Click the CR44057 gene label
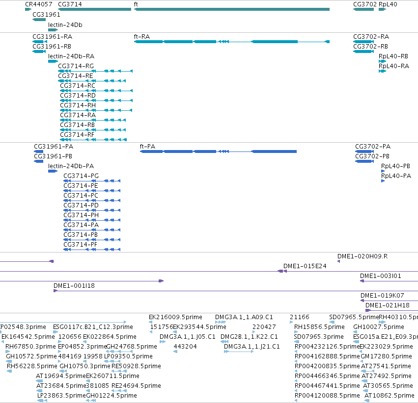The image size is (418, 403). pyautogui.click(x=39, y=4)
